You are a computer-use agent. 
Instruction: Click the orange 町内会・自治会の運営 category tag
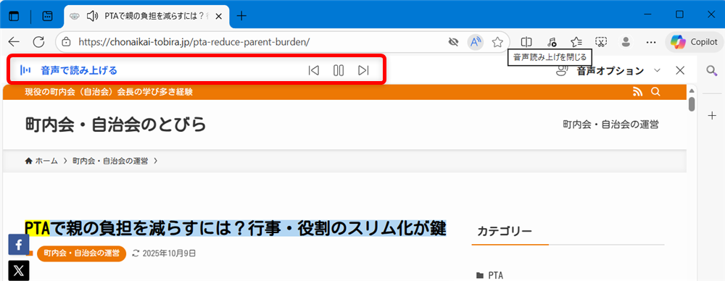tap(81, 253)
